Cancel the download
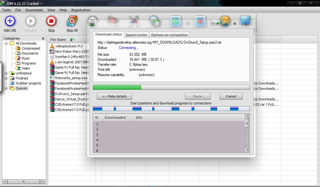The width and height of the screenshot is (320, 187). click(x=231, y=96)
